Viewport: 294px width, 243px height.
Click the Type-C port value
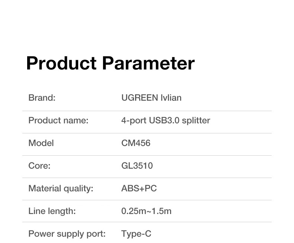point(136,234)
